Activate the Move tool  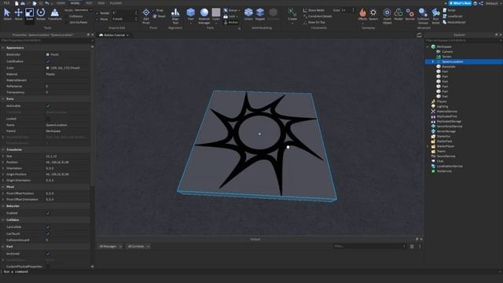19,14
